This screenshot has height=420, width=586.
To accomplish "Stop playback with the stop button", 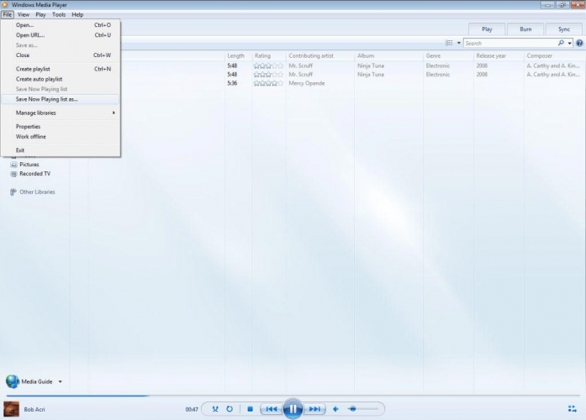I will [250, 409].
